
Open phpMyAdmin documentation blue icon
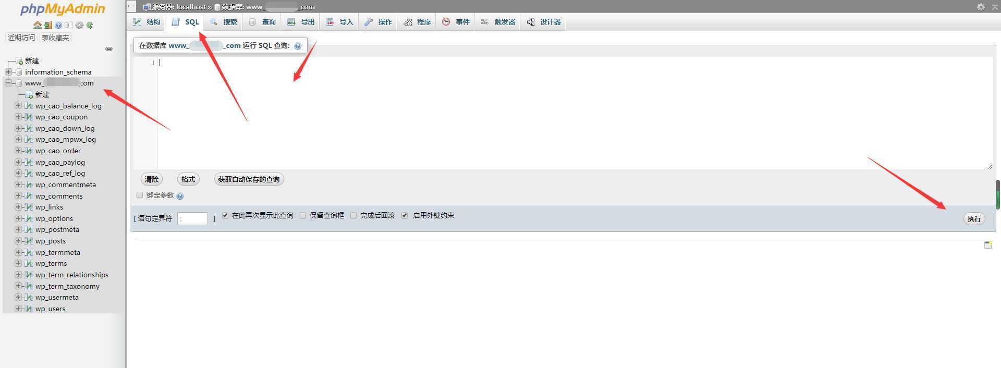tap(58, 25)
